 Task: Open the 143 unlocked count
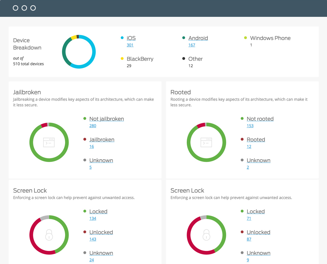point(93,239)
